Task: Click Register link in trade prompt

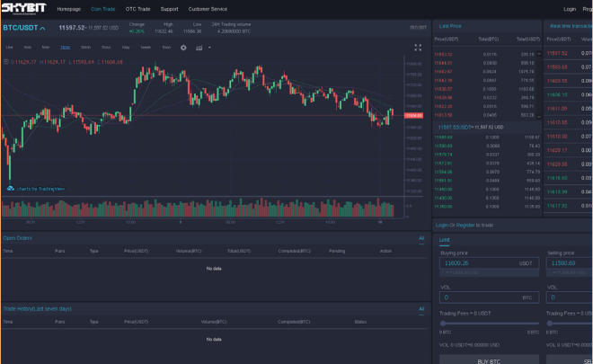Action: tap(465, 225)
